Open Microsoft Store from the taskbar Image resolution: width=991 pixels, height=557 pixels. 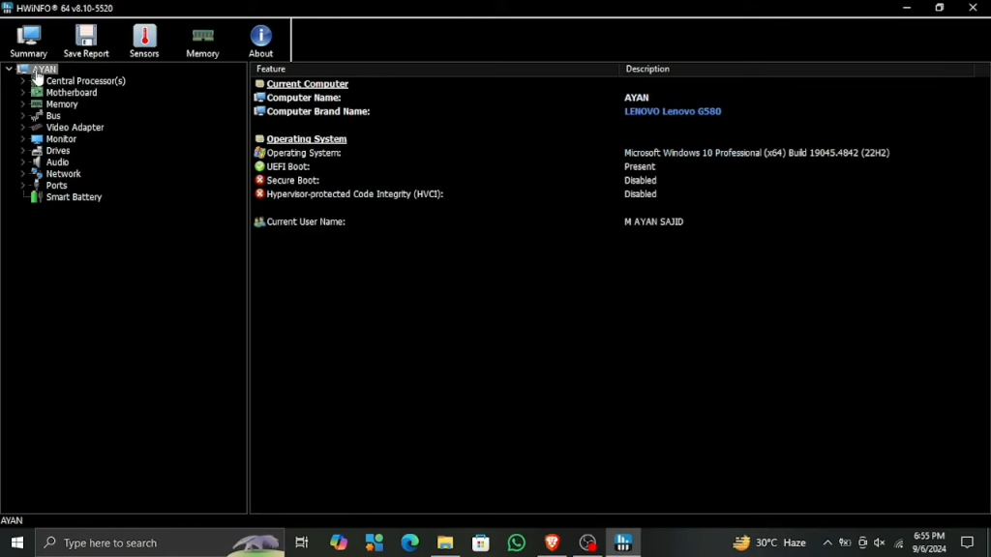[481, 542]
